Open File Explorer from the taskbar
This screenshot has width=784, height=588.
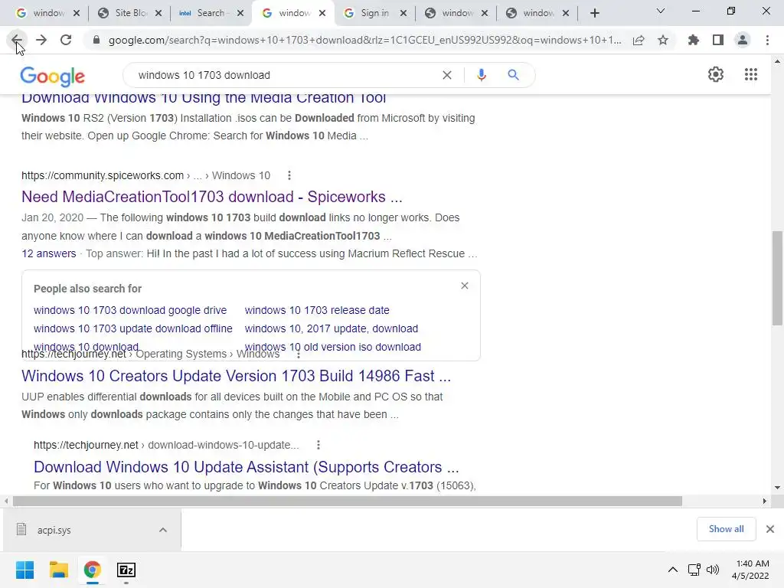58,570
